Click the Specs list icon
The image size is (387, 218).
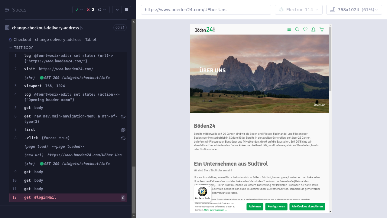[7, 10]
